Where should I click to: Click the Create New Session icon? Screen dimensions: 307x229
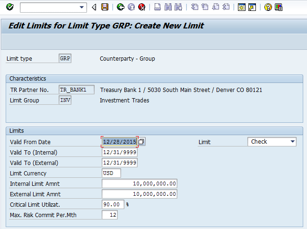(x=242, y=7)
